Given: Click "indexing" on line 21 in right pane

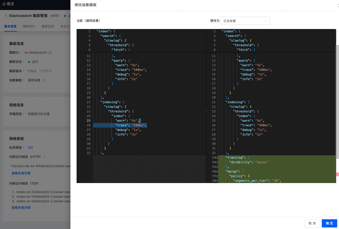Looking at the screenshot, I should point(235,102).
